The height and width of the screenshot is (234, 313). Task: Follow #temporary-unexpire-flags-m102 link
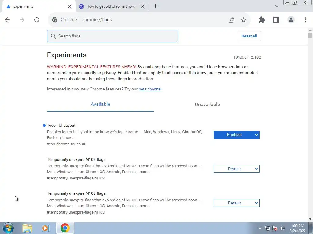(x=76, y=178)
